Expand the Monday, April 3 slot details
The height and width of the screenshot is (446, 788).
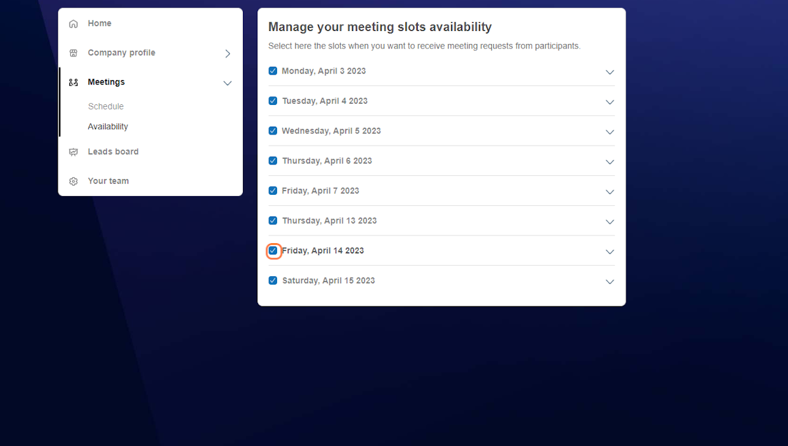pos(609,72)
